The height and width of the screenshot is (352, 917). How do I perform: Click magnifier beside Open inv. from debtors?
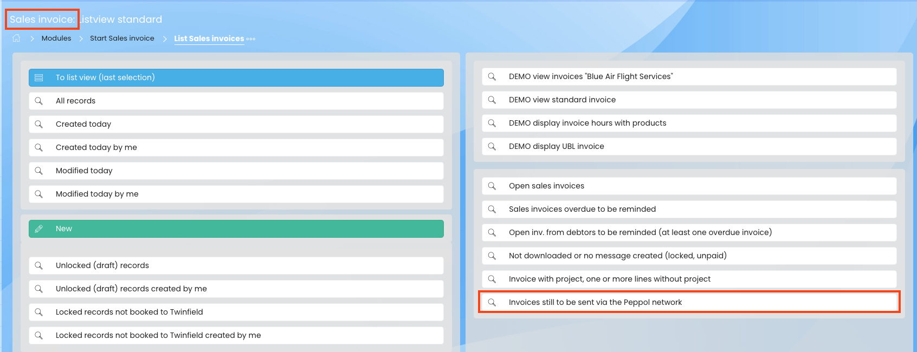click(492, 232)
